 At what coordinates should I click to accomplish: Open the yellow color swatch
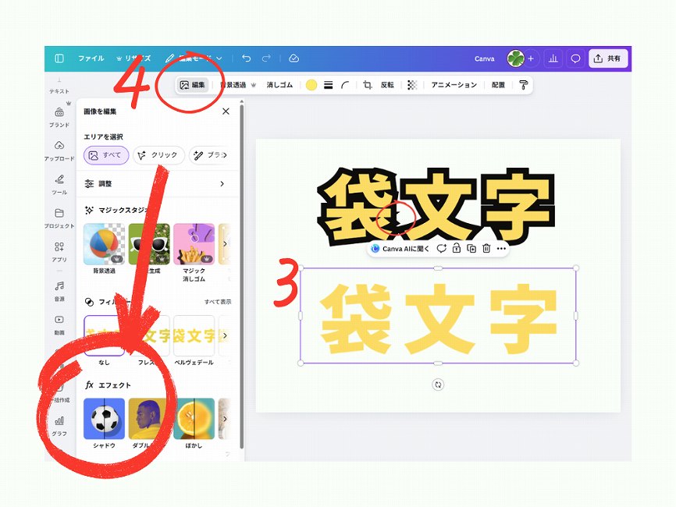[311, 85]
